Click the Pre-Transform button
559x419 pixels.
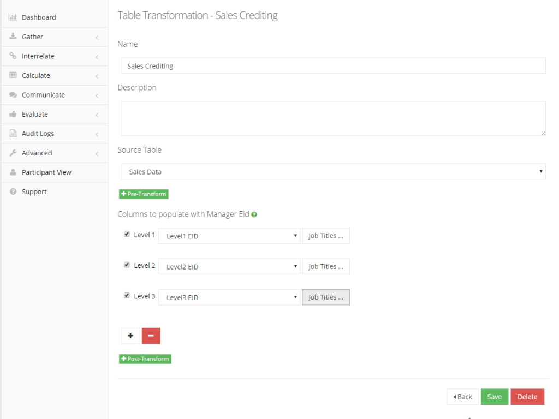(144, 194)
